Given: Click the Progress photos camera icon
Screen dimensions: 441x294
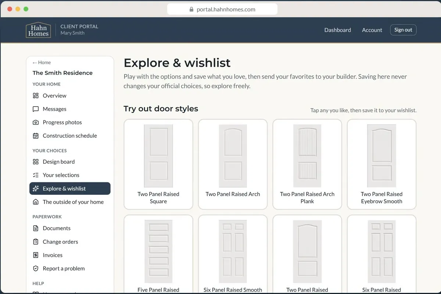Looking at the screenshot, I should coord(36,122).
